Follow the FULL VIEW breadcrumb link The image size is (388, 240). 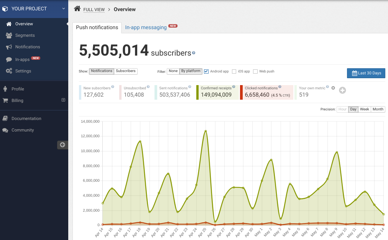(x=94, y=10)
